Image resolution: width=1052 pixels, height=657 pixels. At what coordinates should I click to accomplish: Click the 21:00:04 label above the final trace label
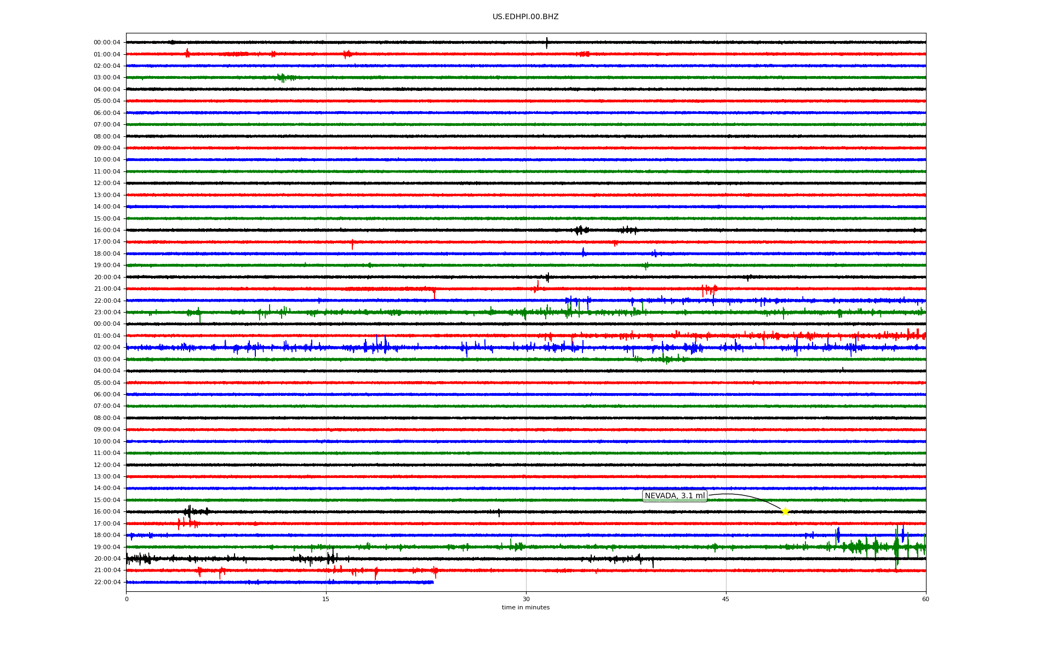pyautogui.click(x=107, y=570)
